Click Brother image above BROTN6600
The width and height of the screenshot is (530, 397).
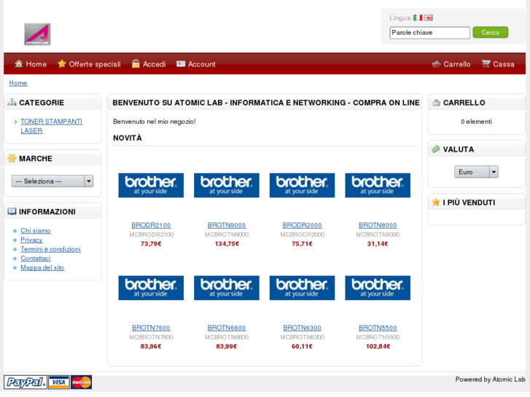pyautogui.click(x=227, y=288)
